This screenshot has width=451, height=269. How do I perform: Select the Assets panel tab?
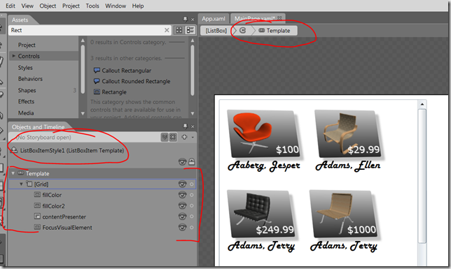[20, 20]
